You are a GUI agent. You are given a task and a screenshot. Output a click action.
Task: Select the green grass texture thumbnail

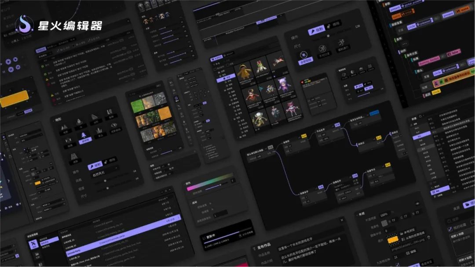pos(137,105)
